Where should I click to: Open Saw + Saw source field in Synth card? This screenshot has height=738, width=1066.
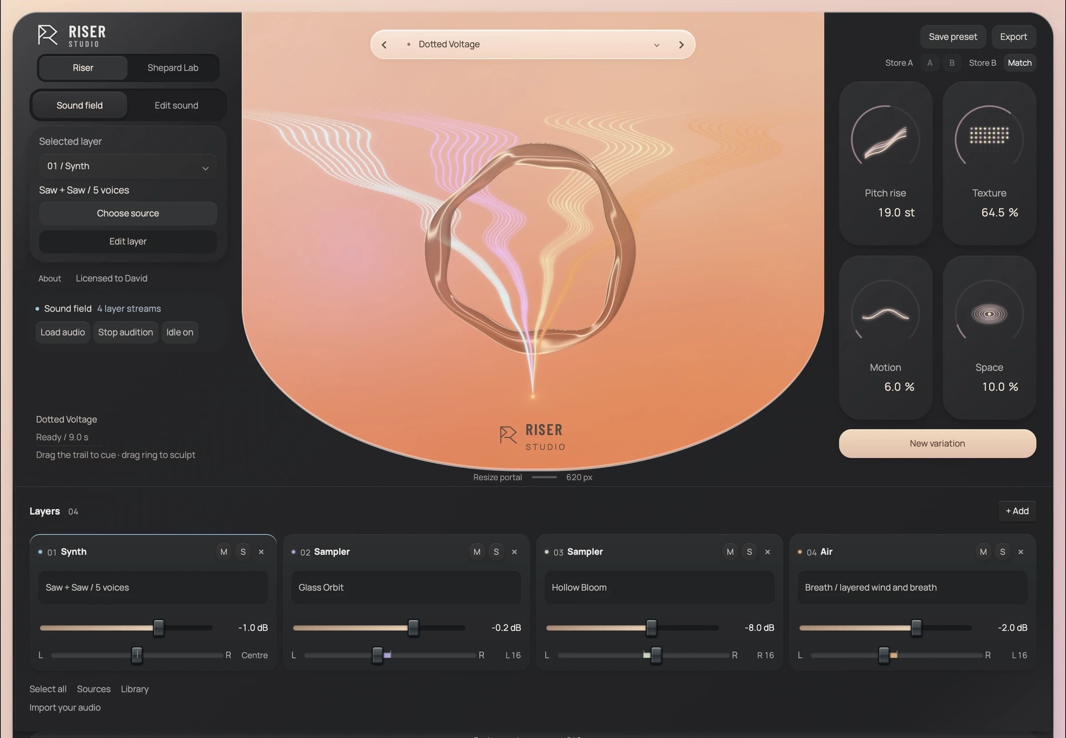(153, 587)
